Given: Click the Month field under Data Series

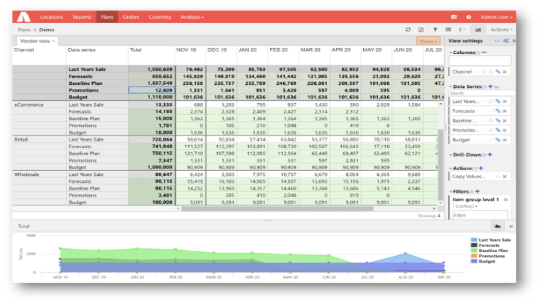Looking at the screenshot, I should point(482,93).
